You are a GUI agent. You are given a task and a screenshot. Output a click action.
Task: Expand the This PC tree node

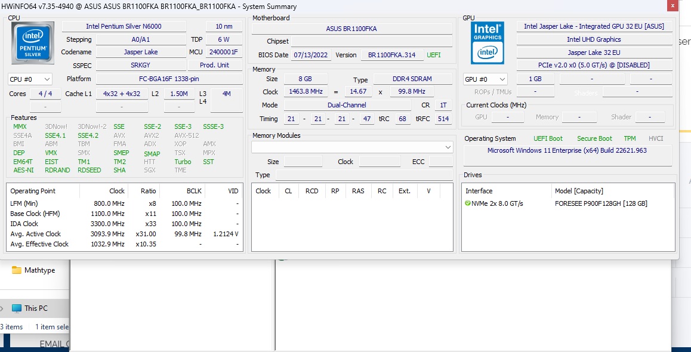3,308
